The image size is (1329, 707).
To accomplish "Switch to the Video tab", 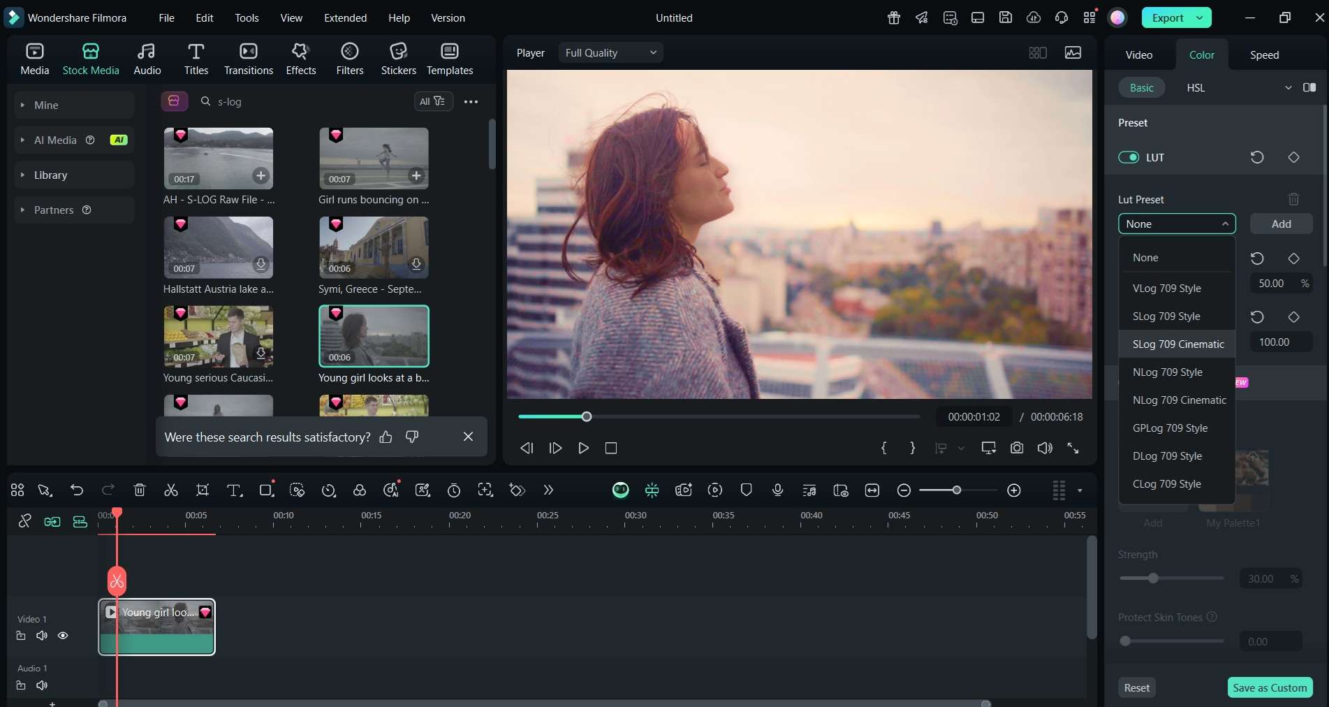I will [1138, 54].
